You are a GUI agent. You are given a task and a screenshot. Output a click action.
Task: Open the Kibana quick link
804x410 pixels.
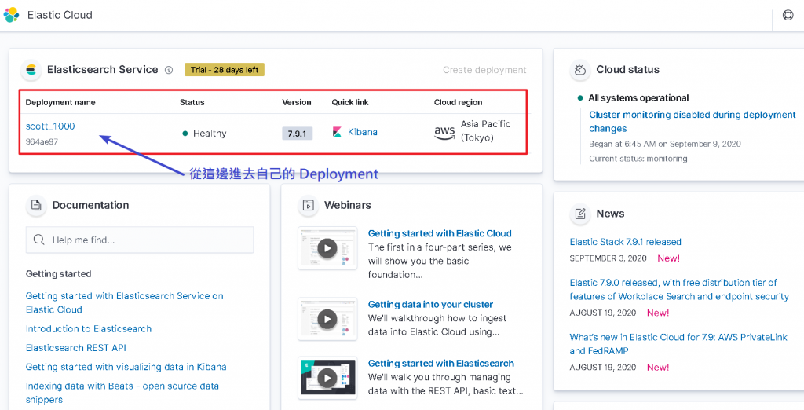pyautogui.click(x=362, y=132)
